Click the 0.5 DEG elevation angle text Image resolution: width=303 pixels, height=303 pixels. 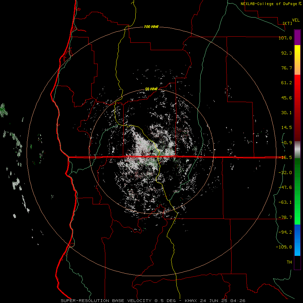point(165,301)
